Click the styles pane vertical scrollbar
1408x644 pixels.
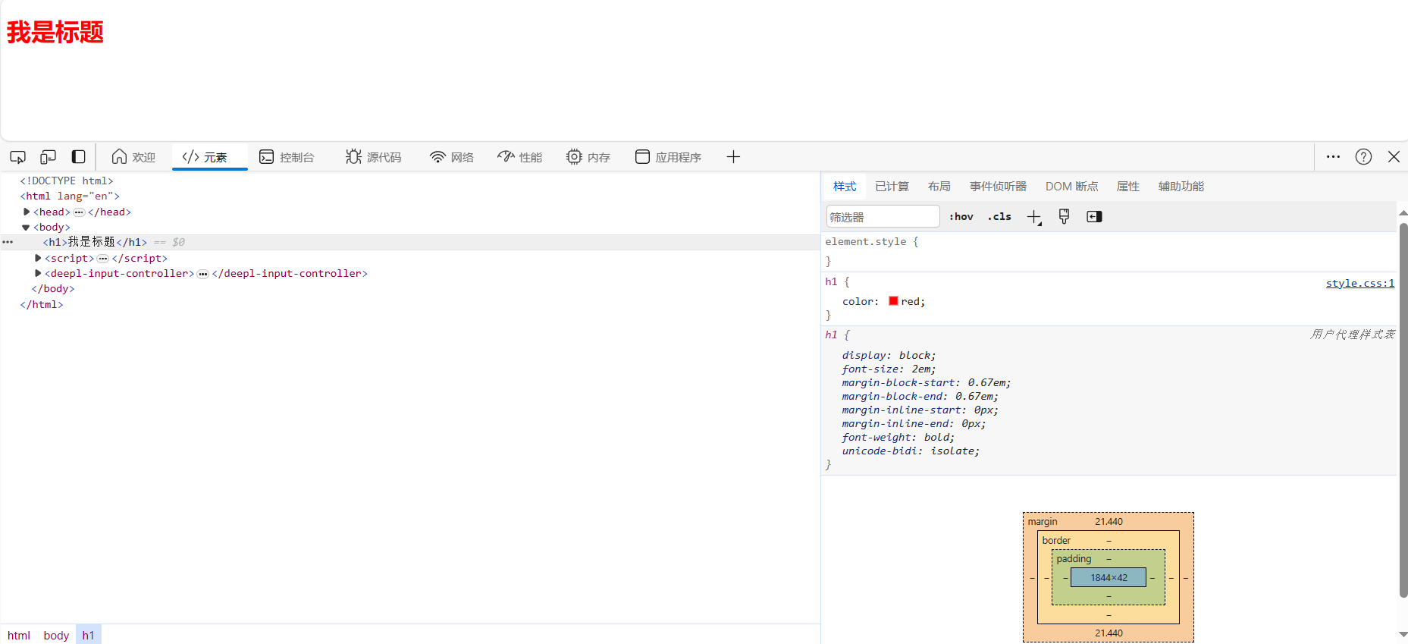(1403, 410)
